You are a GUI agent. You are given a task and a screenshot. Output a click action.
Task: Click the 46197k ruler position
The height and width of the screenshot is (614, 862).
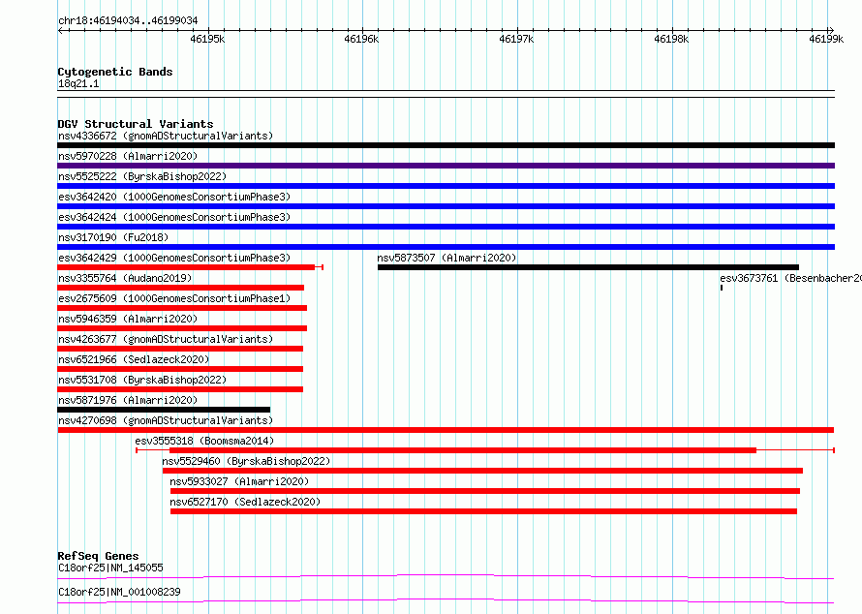516,39
